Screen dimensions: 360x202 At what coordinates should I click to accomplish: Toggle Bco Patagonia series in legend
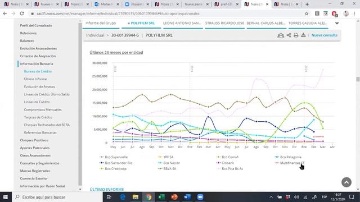pos(288,157)
